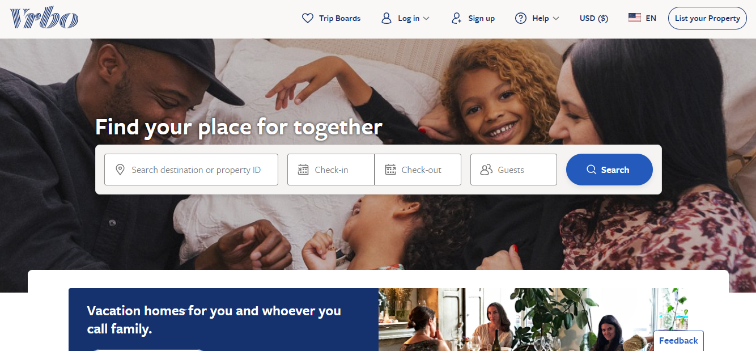Expand the Help dropdown chevron

(x=556, y=19)
